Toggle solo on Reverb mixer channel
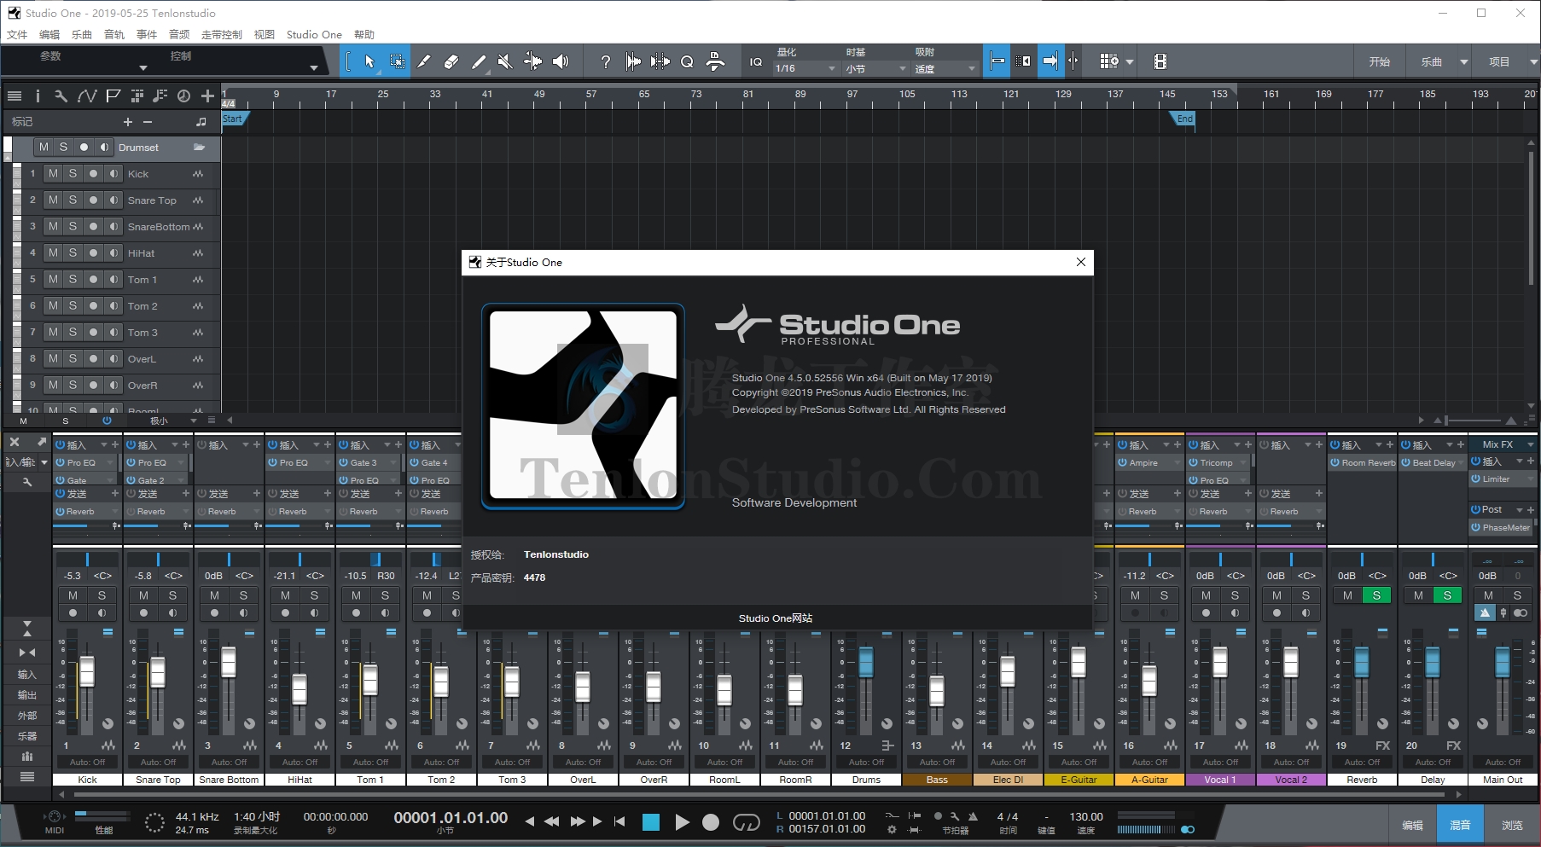This screenshot has width=1541, height=847. tap(1376, 595)
